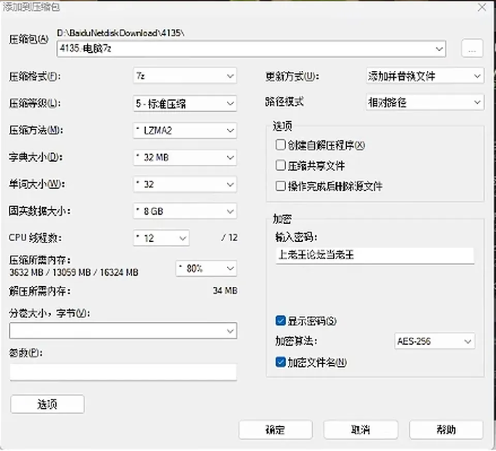Click the "/ 12" thread count text
The height and width of the screenshot is (451, 496).
(x=229, y=238)
